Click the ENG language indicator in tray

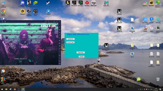(152, 89)
